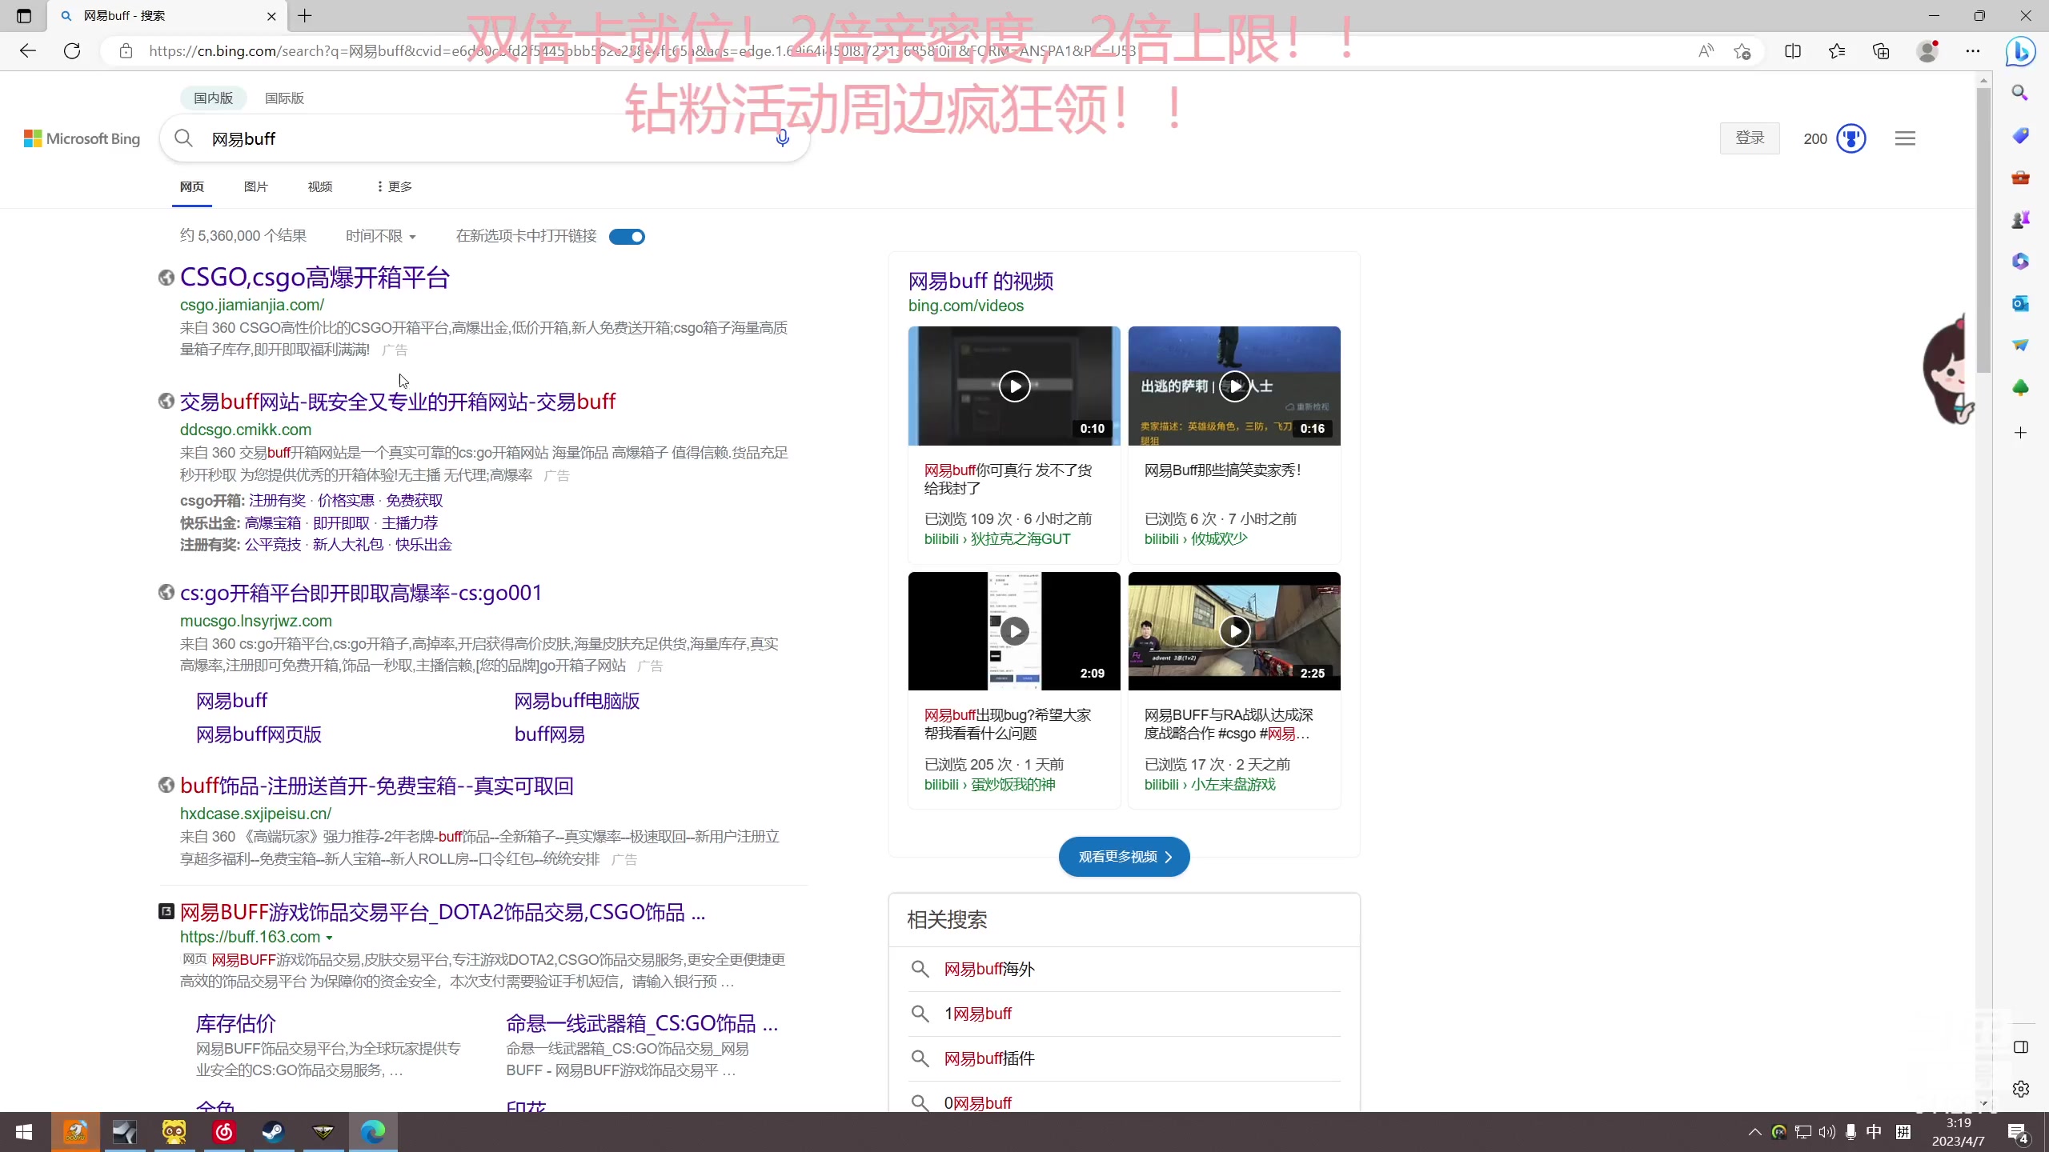The image size is (2049, 1152).
Task: Open the browser profile avatar
Action: click(x=1927, y=51)
